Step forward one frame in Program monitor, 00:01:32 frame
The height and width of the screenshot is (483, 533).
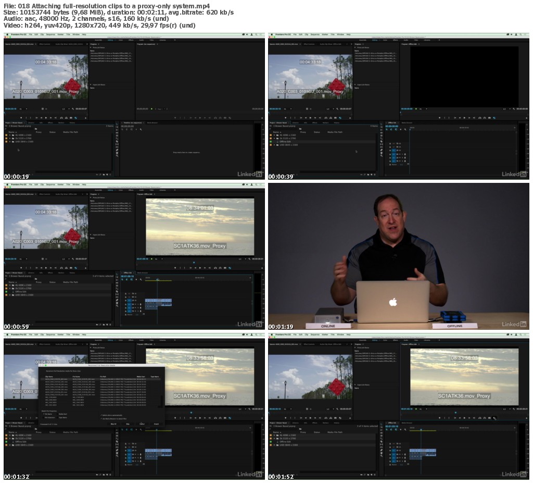click(x=205, y=418)
